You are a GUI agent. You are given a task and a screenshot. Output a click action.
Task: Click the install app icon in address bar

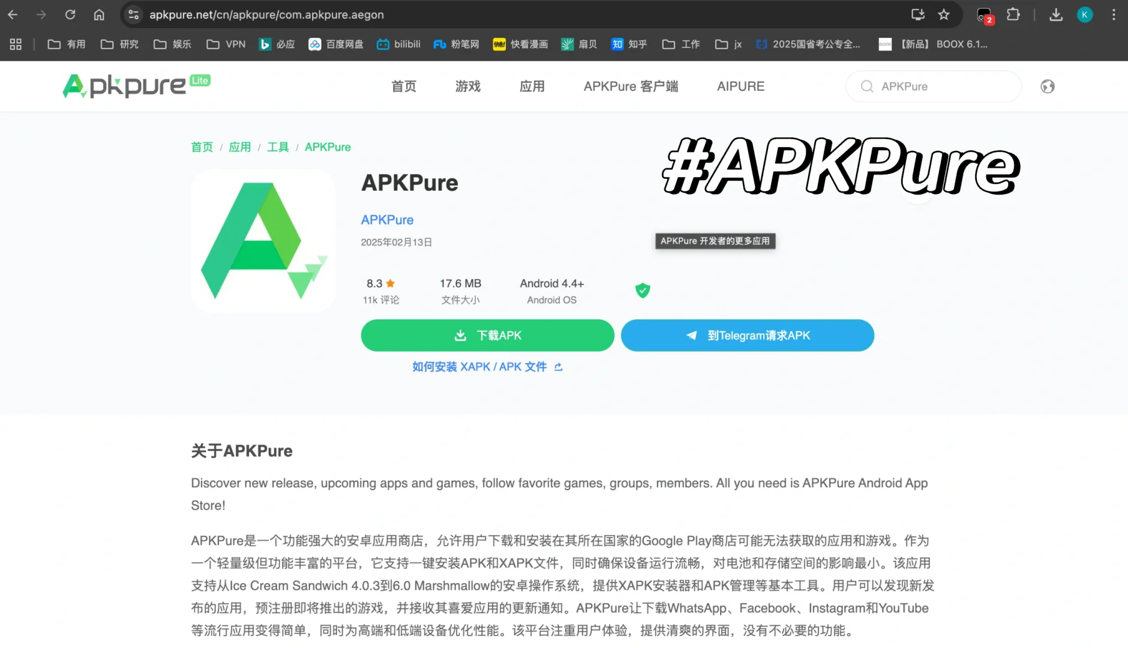pyautogui.click(x=917, y=14)
